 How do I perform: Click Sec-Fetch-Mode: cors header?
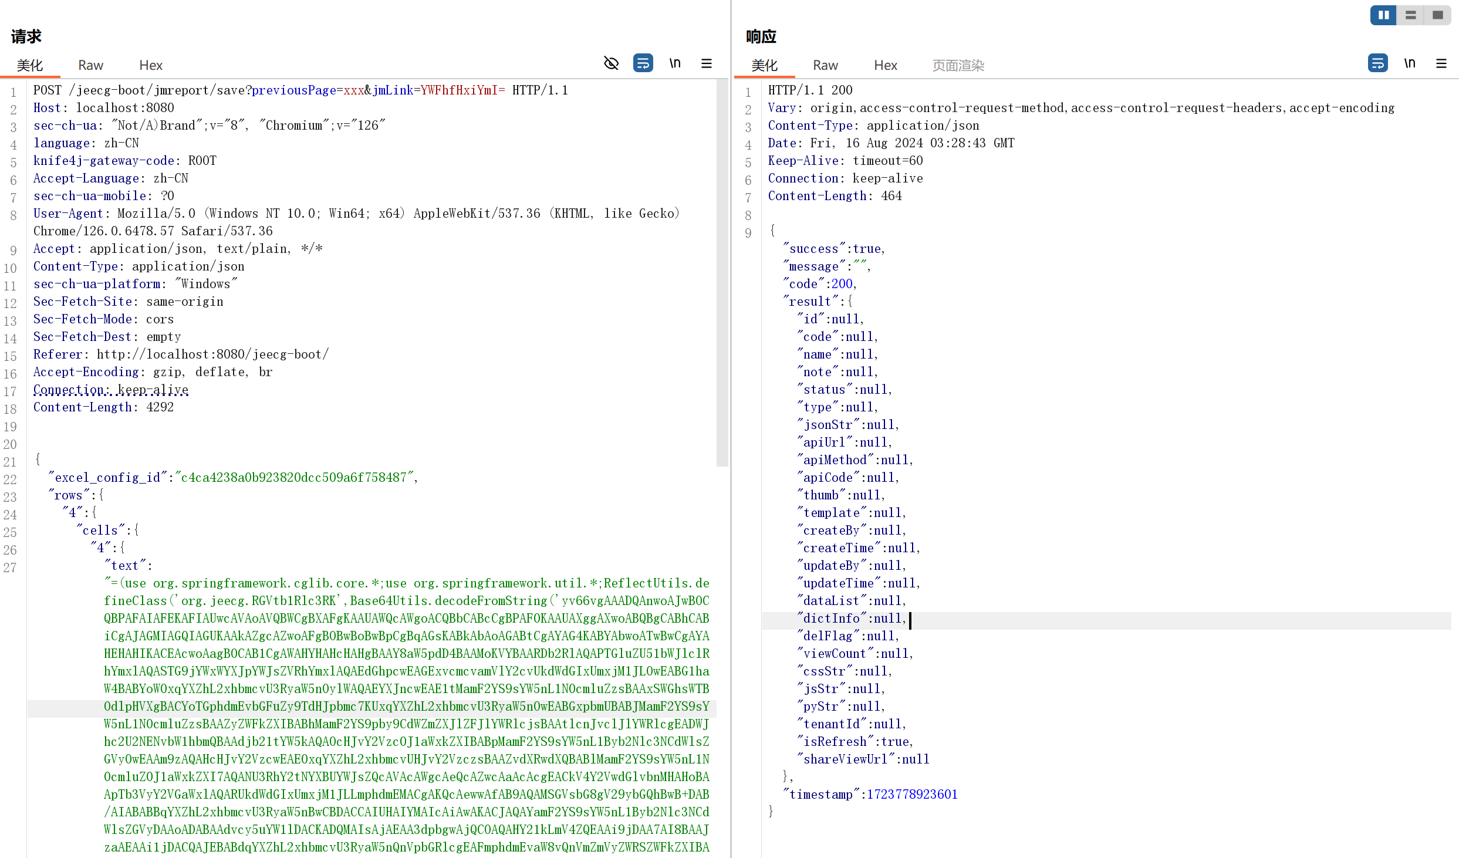tap(104, 319)
